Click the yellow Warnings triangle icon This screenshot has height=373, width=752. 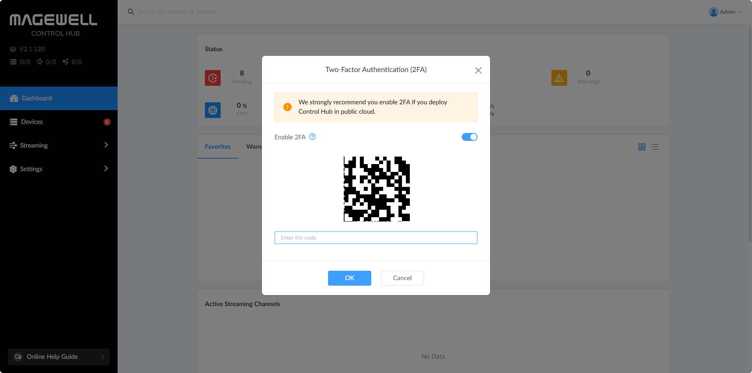pos(559,78)
